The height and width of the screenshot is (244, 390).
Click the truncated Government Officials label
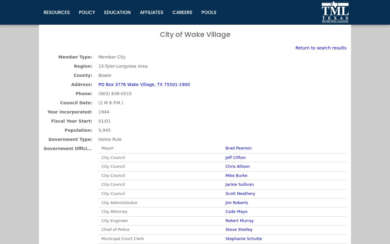67,149
